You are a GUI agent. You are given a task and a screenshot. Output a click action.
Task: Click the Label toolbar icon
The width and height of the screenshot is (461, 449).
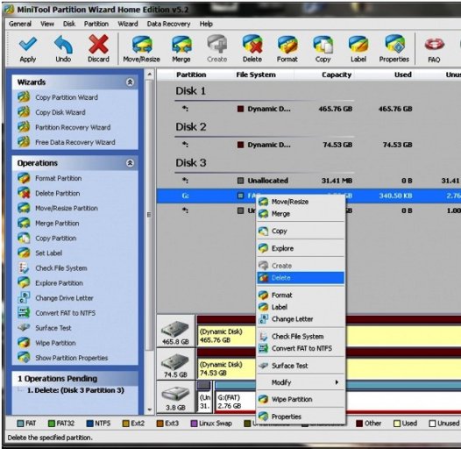click(x=358, y=49)
